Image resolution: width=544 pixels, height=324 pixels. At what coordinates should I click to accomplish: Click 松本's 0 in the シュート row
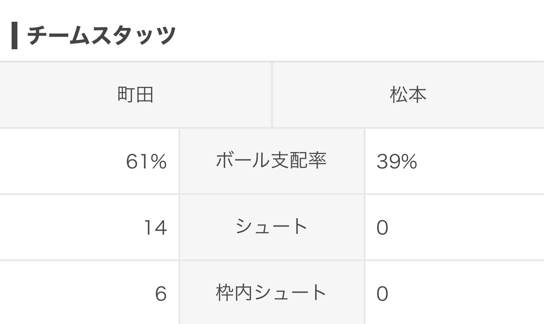(x=382, y=228)
